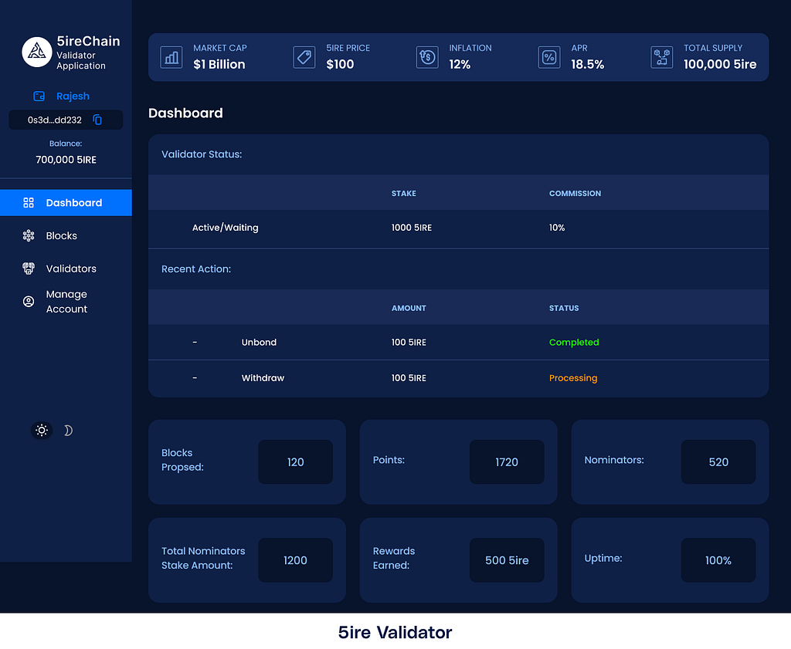Click the Blocks Proposed value 120
This screenshot has height=649, width=791.
click(x=296, y=462)
